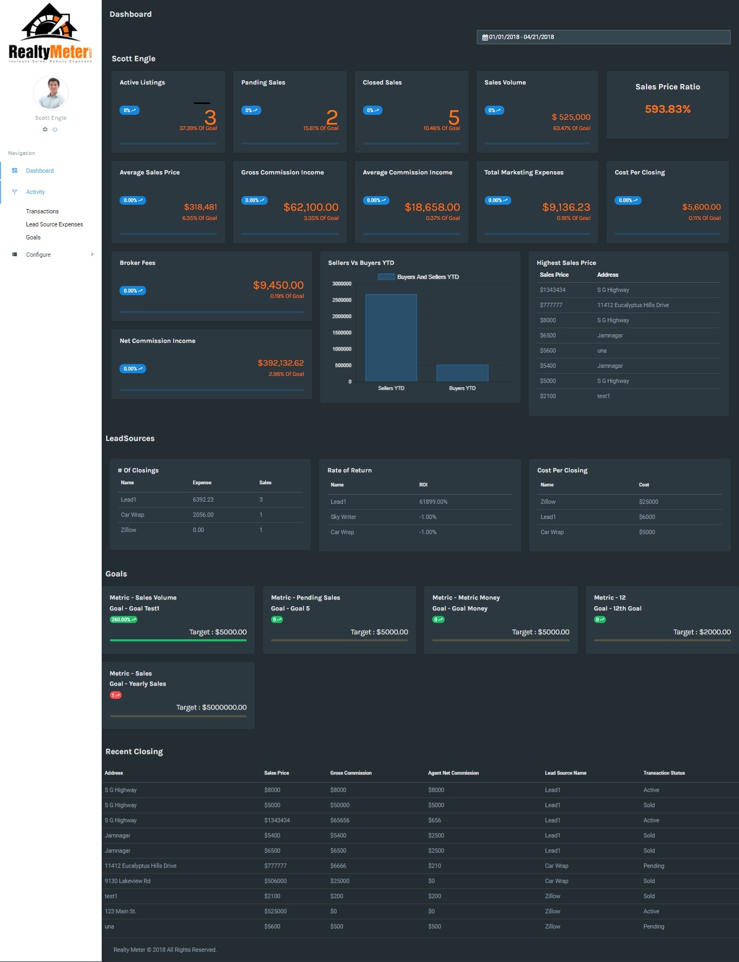The image size is (739, 962).
Task: Click the 0% trend badge in Panding Sales
Action: point(251,110)
